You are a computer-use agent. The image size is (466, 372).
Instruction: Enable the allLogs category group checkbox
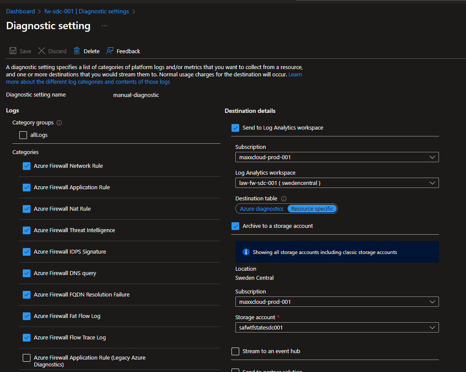coord(23,135)
